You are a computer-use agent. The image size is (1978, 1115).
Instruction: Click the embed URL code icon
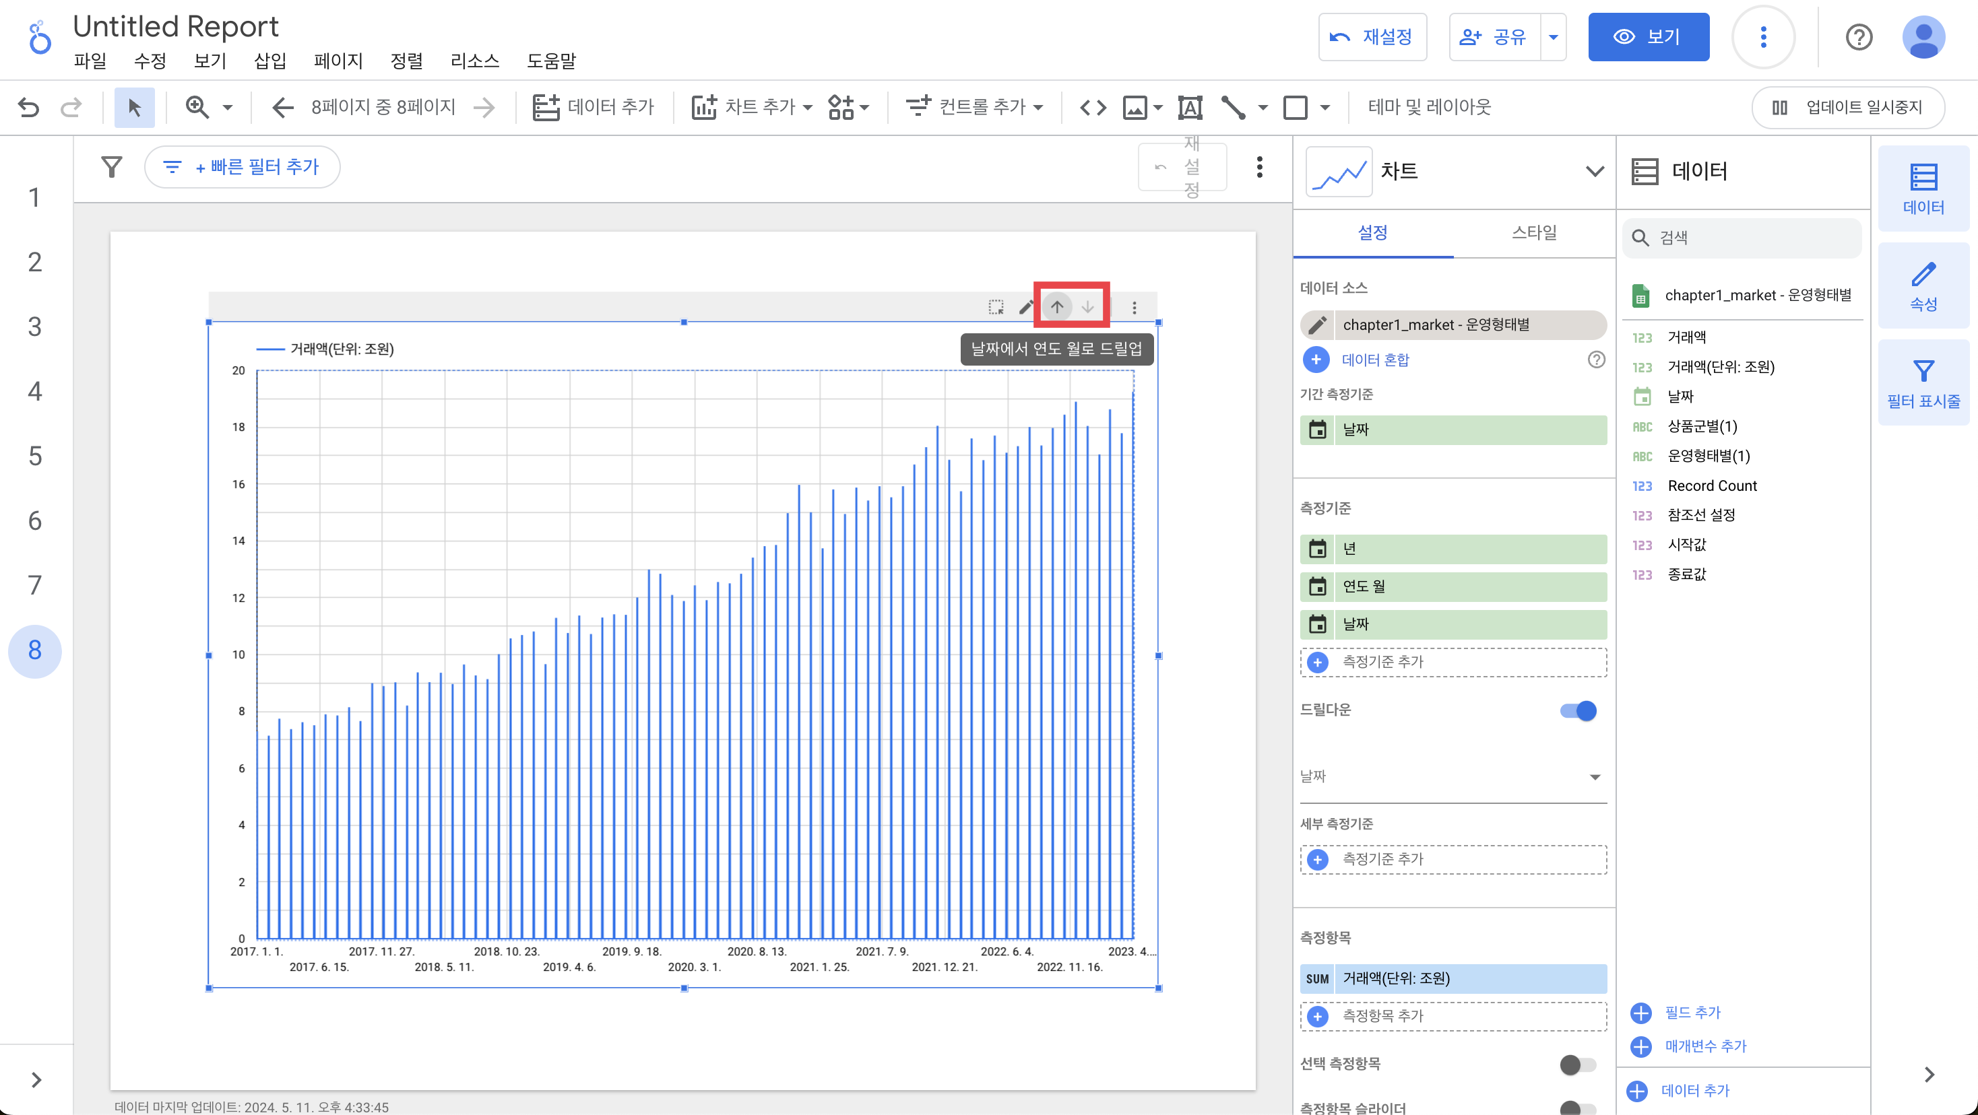point(1093,106)
